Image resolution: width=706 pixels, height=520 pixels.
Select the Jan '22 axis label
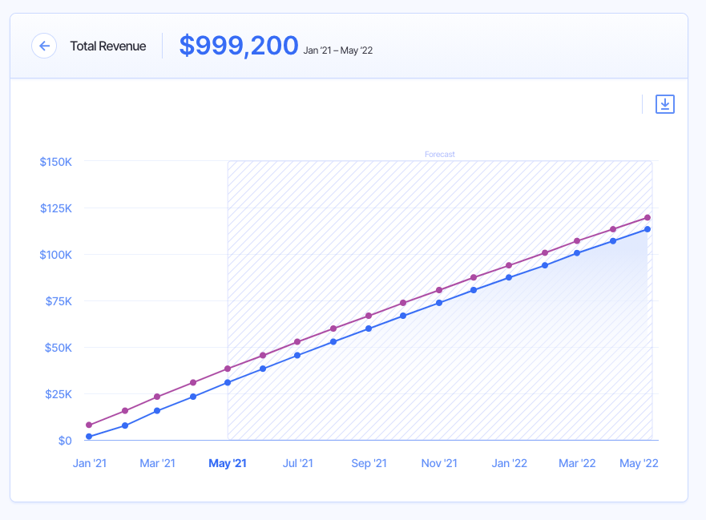tap(509, 463)
